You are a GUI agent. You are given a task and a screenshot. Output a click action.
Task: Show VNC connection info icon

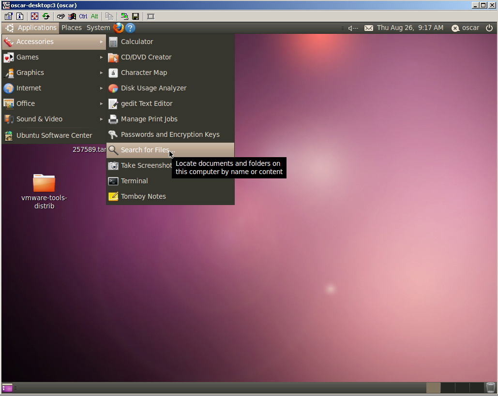[x=20, y=16]
